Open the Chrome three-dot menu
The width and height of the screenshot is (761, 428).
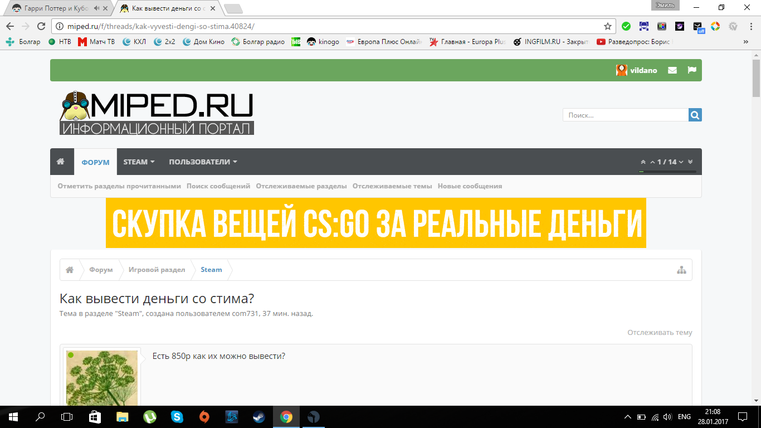[x=750, y=26]
